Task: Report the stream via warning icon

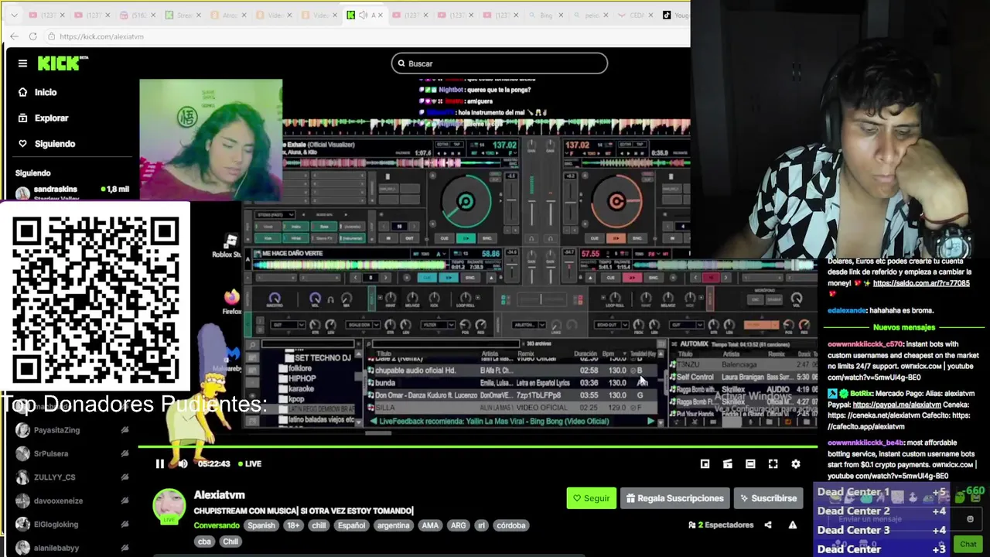Action: 792,525
